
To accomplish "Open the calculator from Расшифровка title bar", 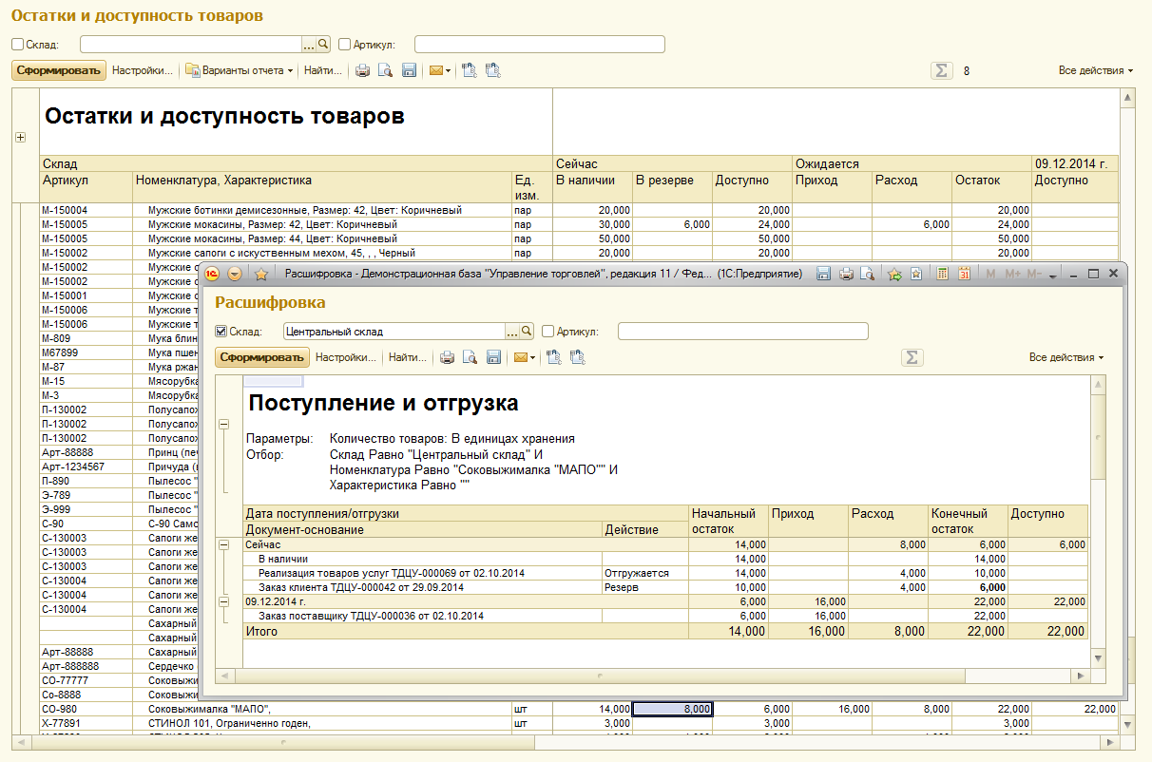I will (943, 274).
